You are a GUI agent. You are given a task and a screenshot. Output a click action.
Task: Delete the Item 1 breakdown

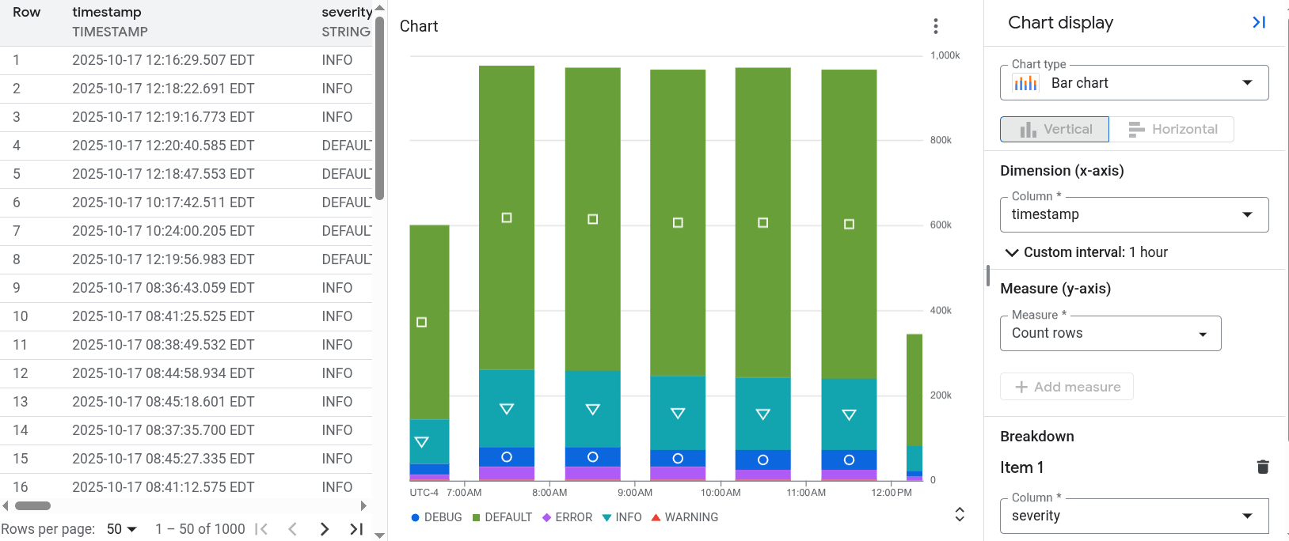click(1262, 467)
